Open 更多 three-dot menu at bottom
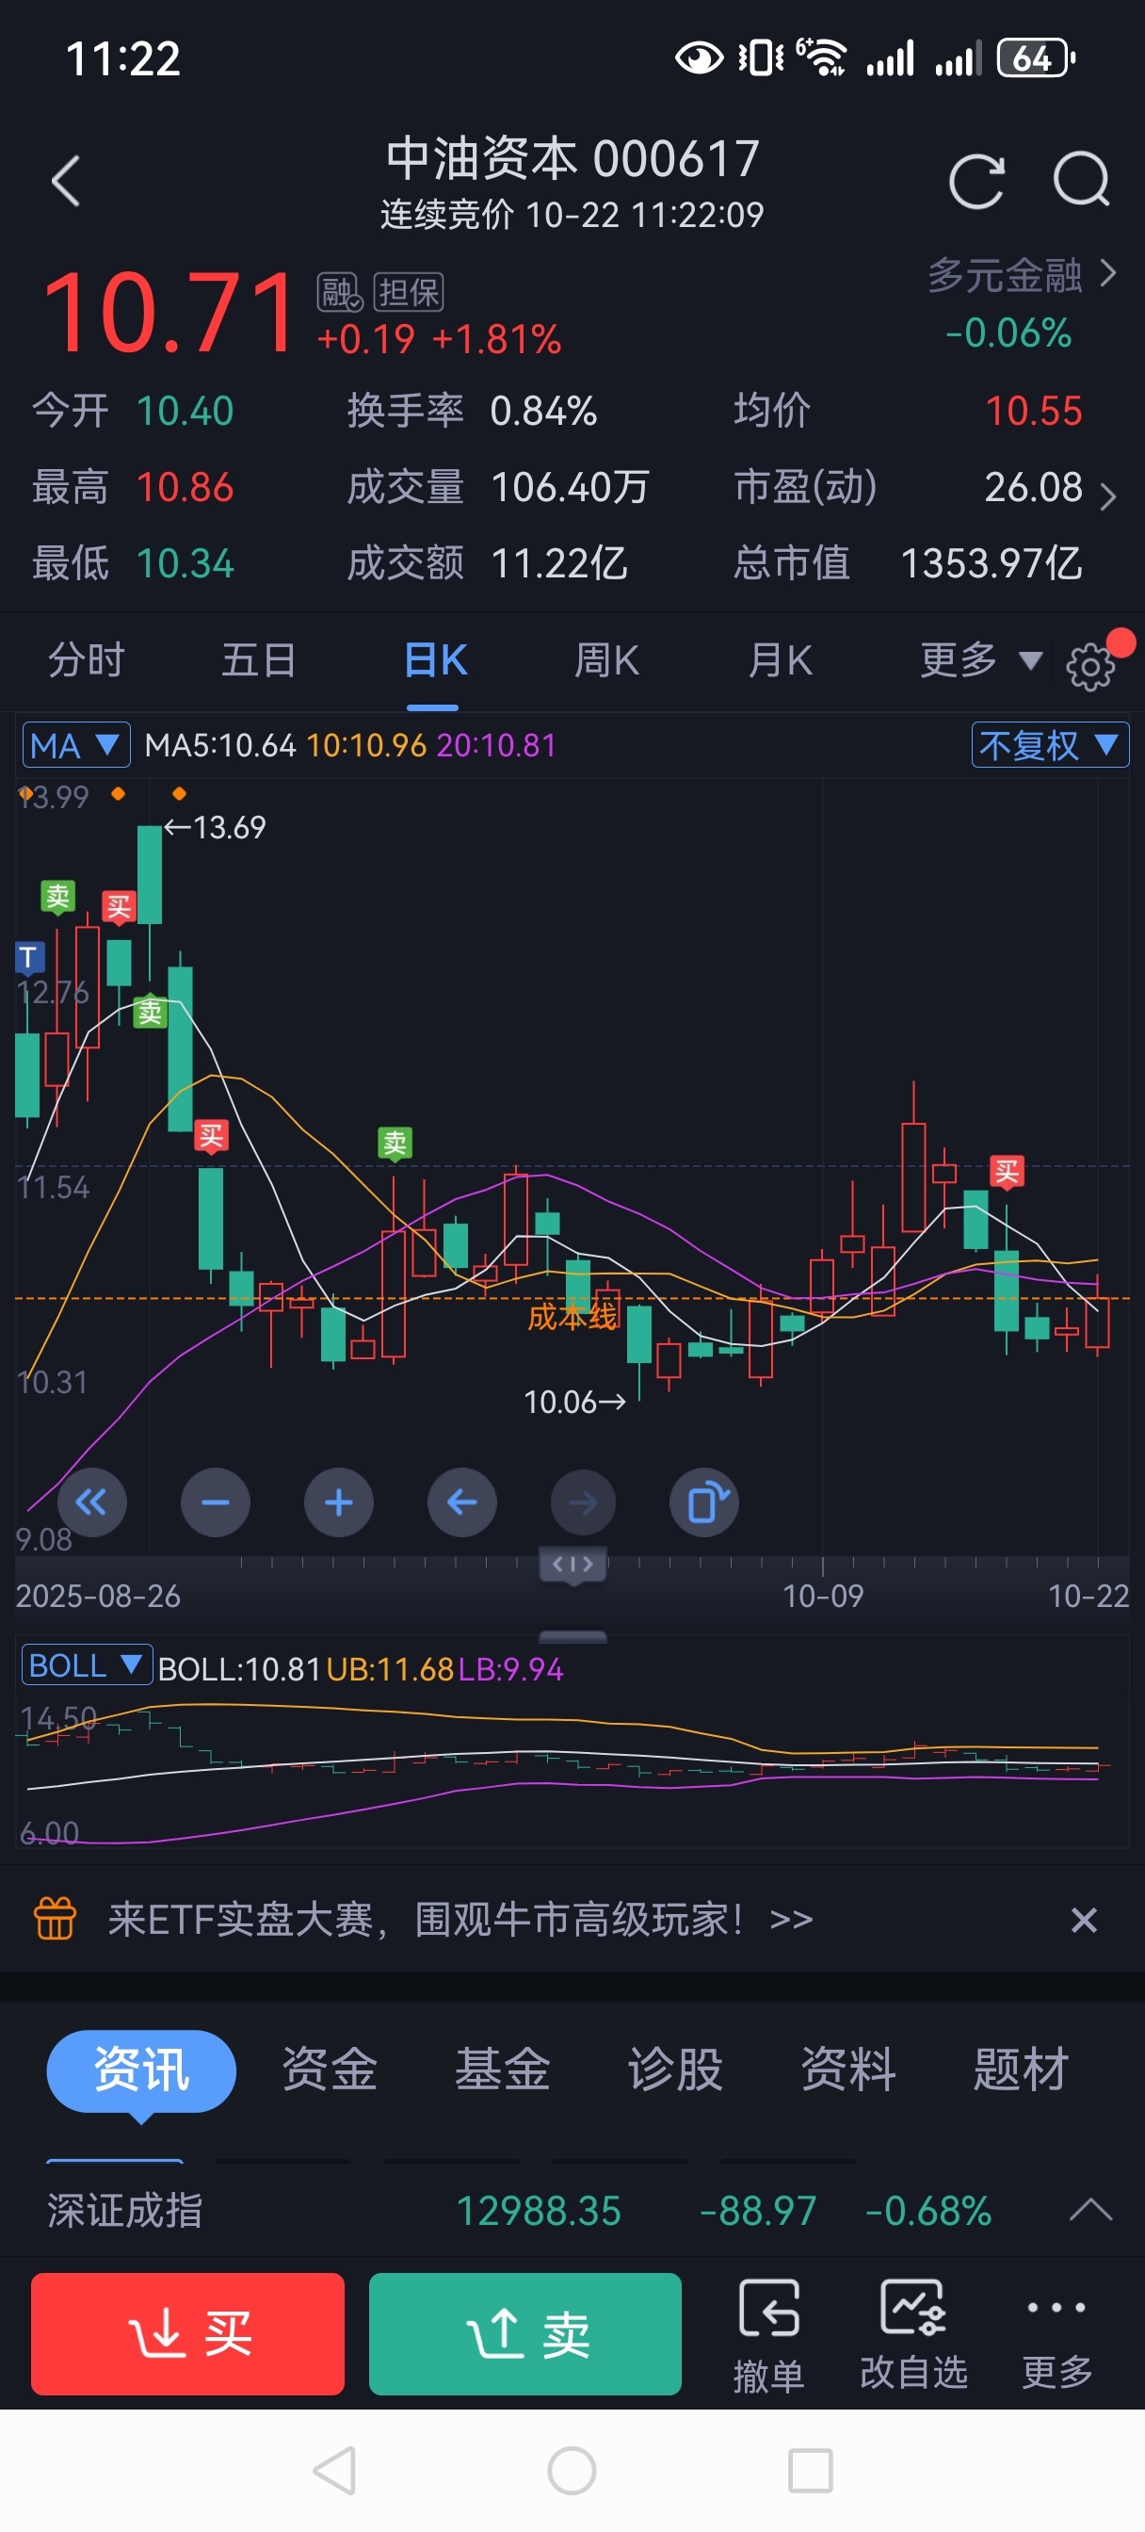The image size is (1145, 2532). point(1057,2334)
